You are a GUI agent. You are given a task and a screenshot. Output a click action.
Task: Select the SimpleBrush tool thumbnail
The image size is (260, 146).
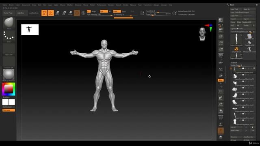(x=236, y=49)
